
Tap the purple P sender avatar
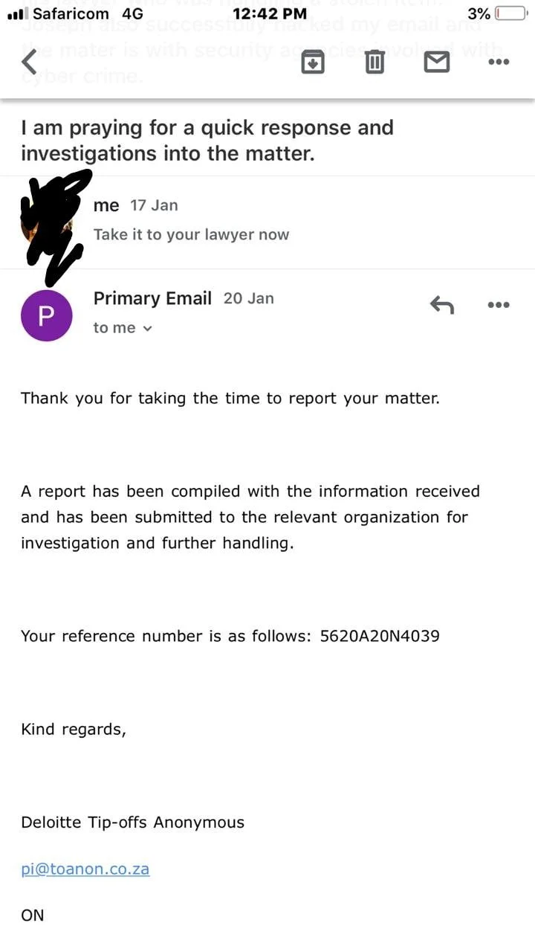(x=46, y=315)
